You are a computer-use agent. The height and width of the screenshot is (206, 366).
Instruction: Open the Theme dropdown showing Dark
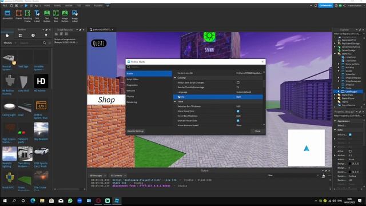[249, 97]
